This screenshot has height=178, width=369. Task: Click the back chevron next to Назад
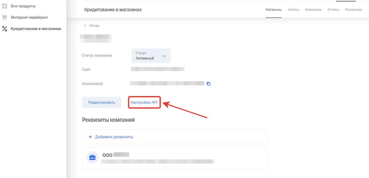pos(85,26)
